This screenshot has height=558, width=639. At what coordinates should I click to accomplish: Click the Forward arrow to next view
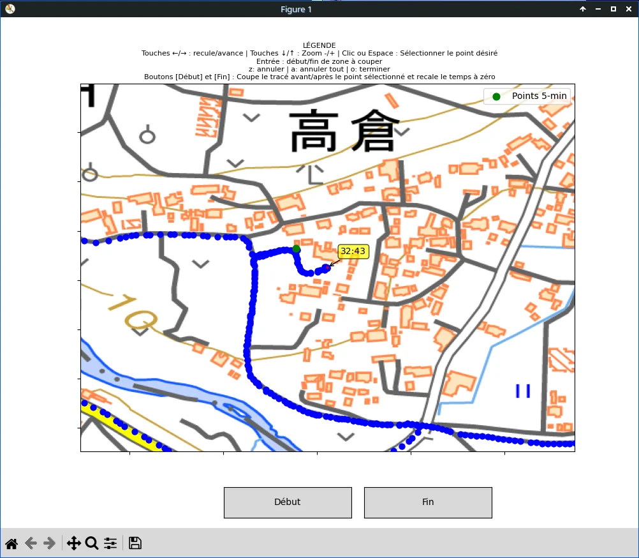[50, 543]
